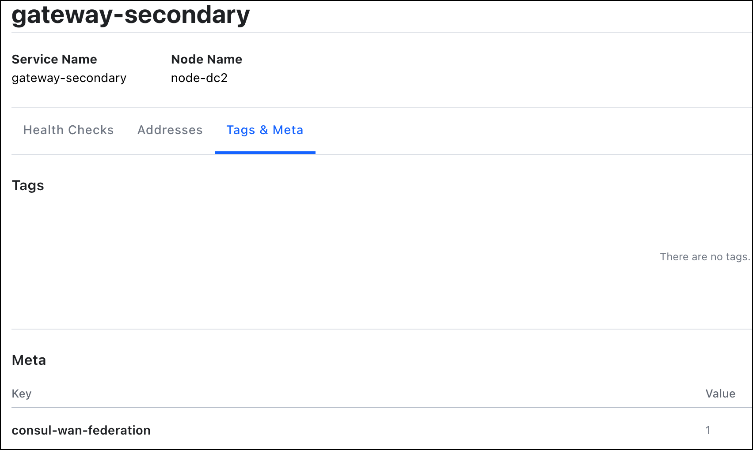Select the gateway-secondary service name value
753x450 pixels.
click(69, 78)
